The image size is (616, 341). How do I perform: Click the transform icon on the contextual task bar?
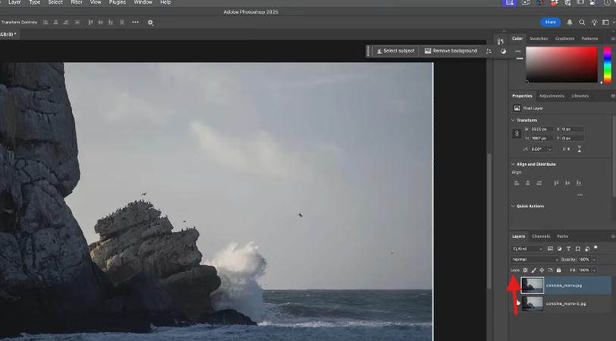point(489,51)
